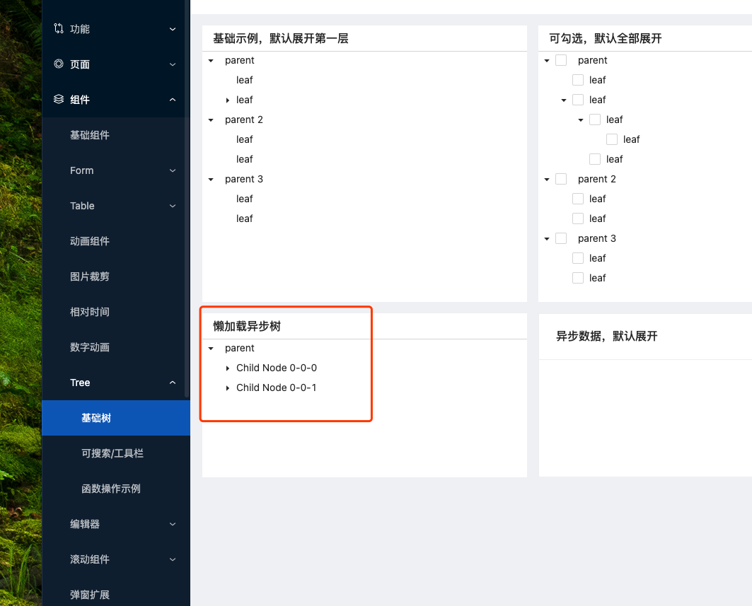Click the 功能 link icon in the sidebar

click(x=58, y=29)
